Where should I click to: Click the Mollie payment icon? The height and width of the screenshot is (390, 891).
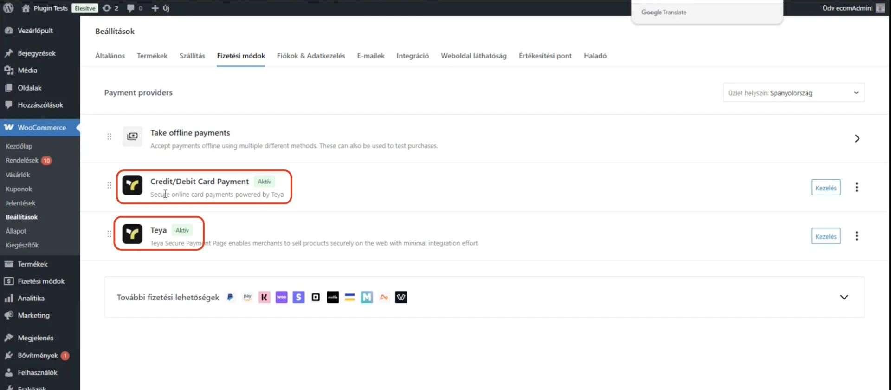tap(333, 297)
